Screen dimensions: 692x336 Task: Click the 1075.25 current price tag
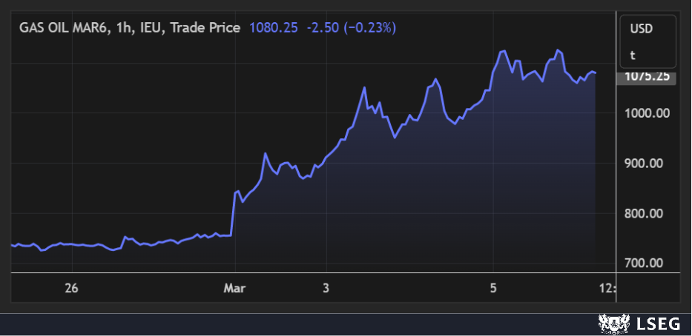(x=647, y=75)
